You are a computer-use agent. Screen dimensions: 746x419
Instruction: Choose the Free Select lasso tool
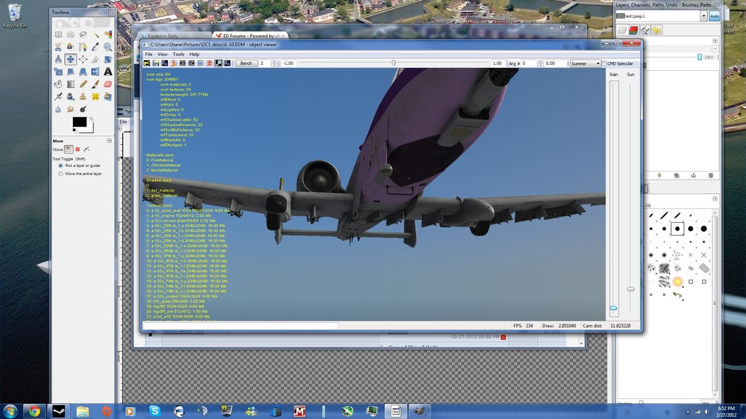[83, 34]
